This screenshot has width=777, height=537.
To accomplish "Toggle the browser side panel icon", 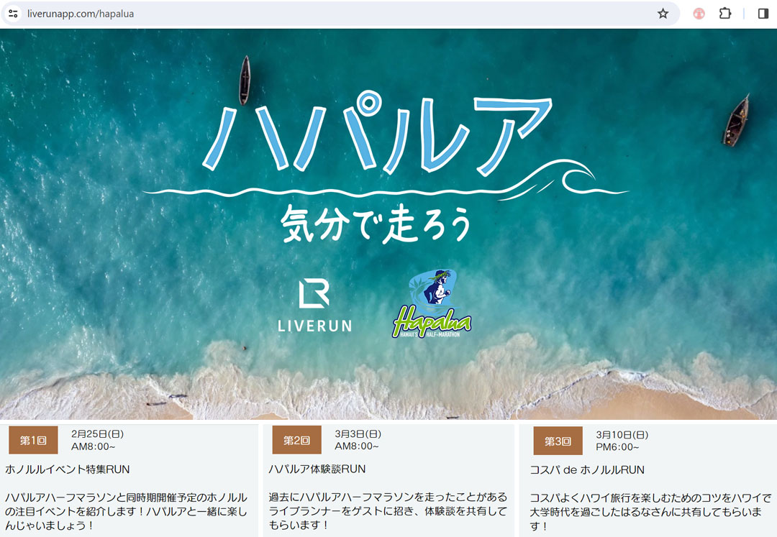I will click(763, 14).
